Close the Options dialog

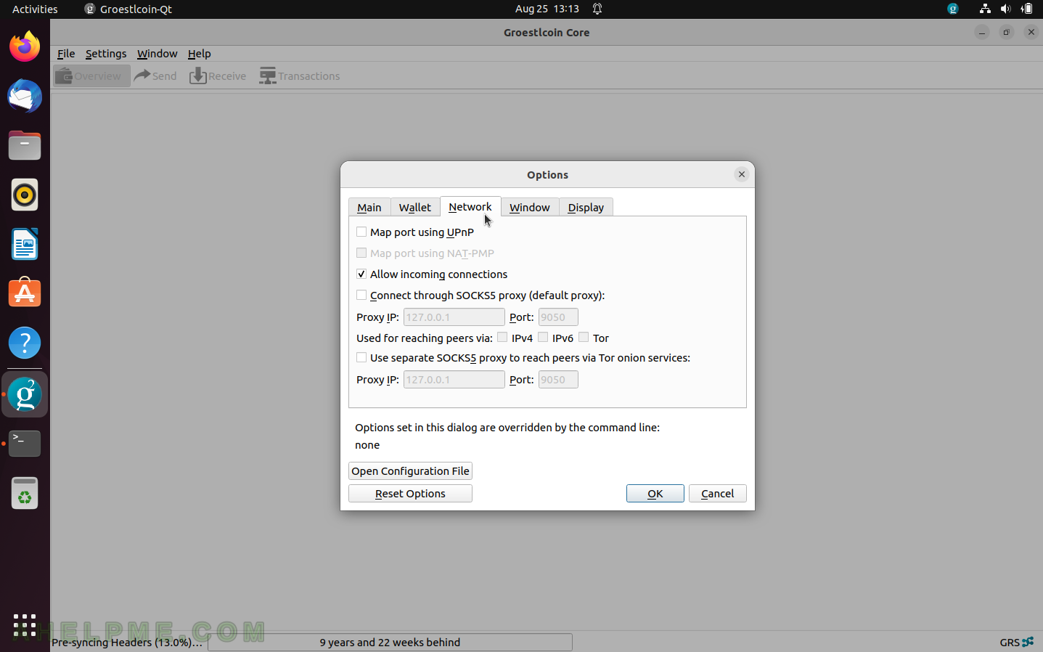tap(741, 174)
